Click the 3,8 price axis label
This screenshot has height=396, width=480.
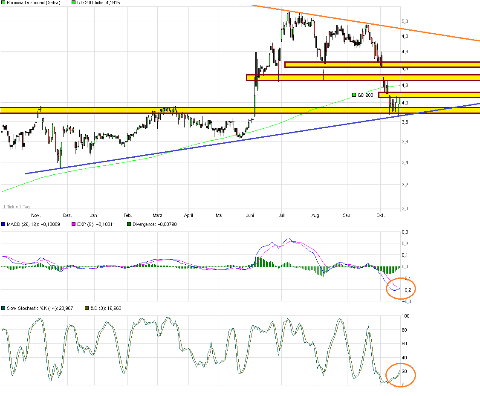coord(405,122)
